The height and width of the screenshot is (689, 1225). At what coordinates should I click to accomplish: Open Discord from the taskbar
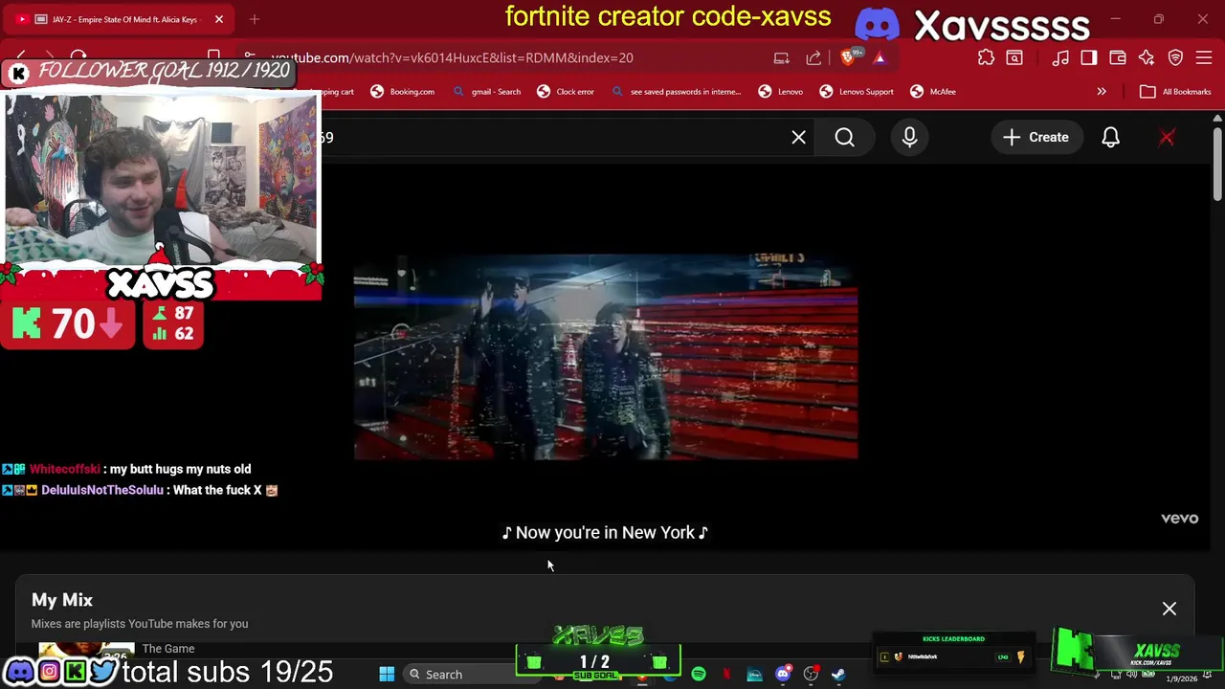pos(783,675)
